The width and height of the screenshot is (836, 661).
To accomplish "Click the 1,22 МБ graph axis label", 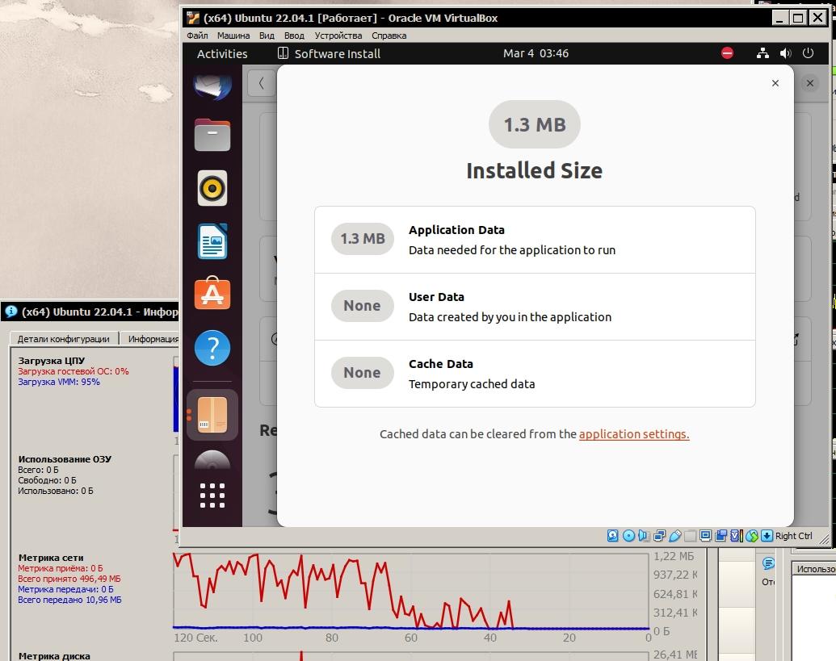I will coord(674,556).
